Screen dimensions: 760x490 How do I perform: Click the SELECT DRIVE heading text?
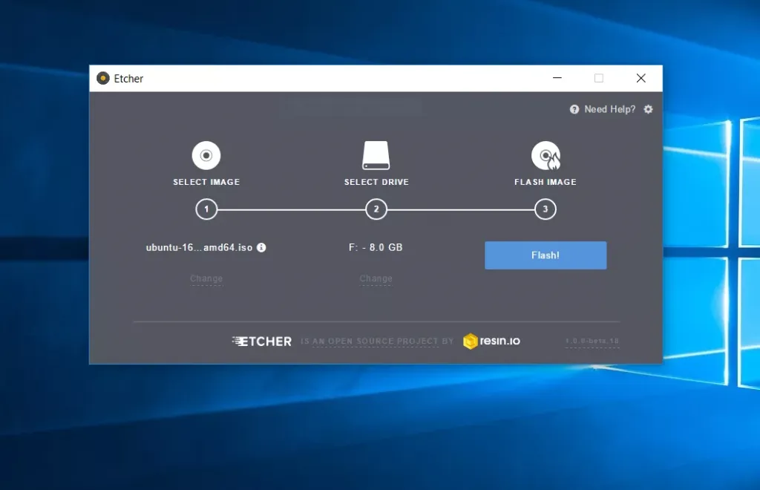tap(376, 182)
